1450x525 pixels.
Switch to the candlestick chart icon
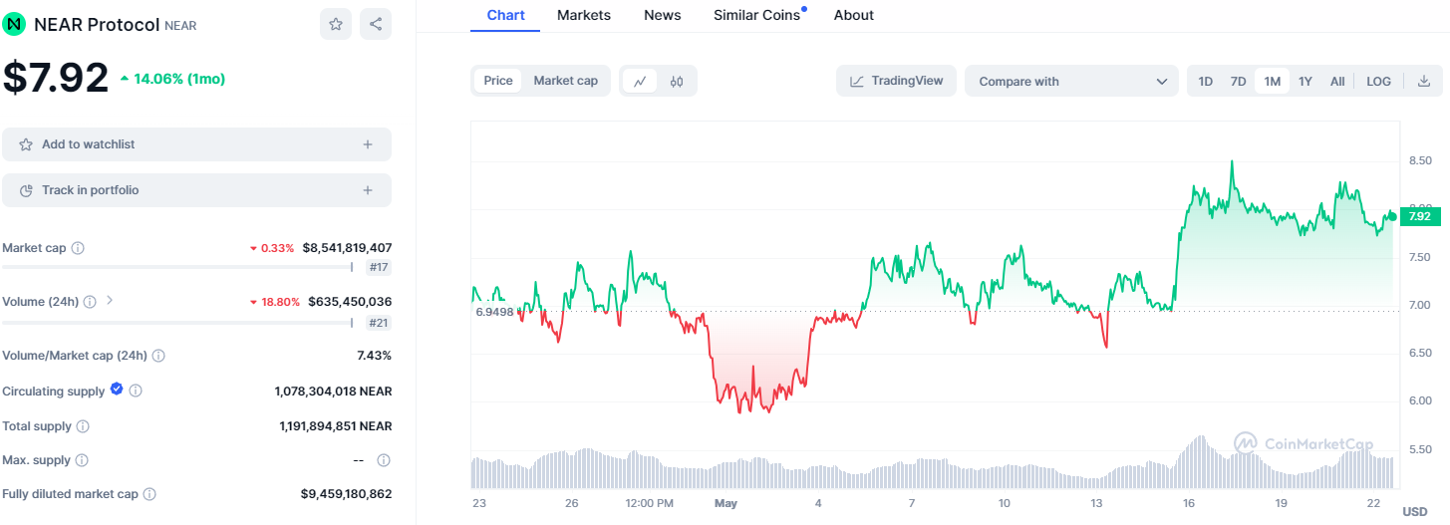677,81
